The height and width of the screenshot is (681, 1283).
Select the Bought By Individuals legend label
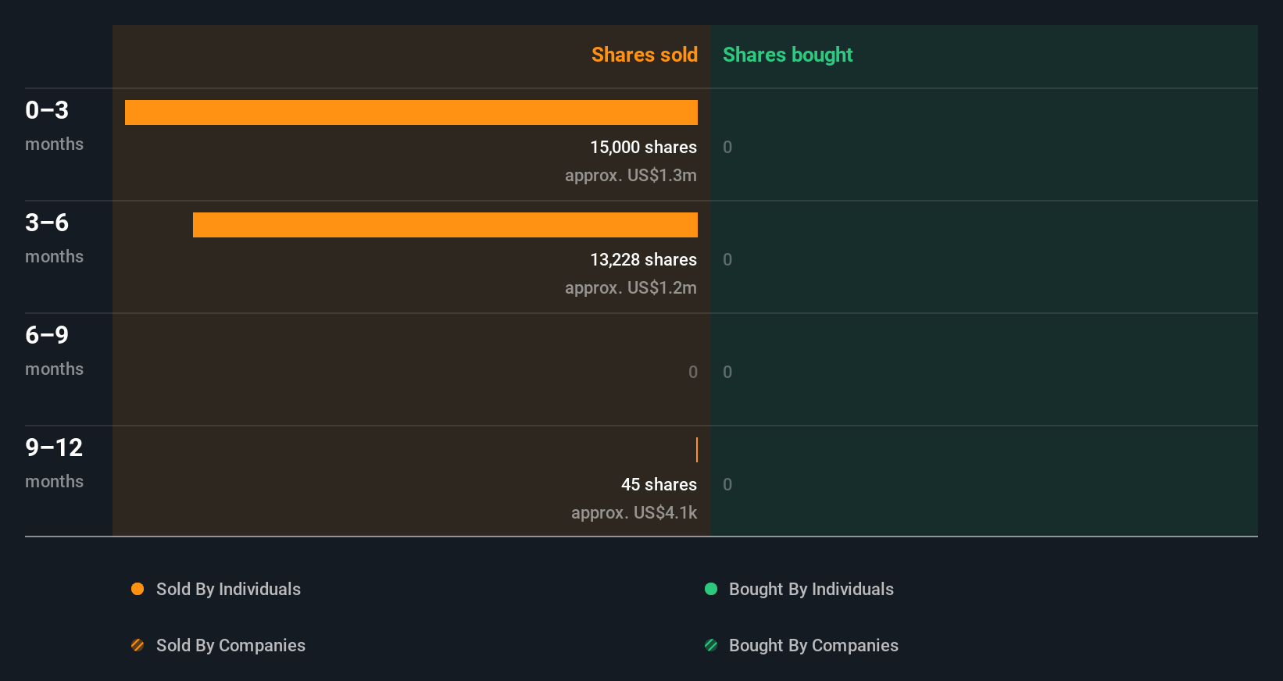tap(811, 590)
